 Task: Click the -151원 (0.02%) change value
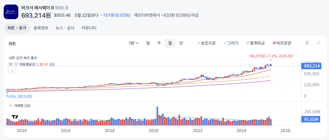coord(115,15)
